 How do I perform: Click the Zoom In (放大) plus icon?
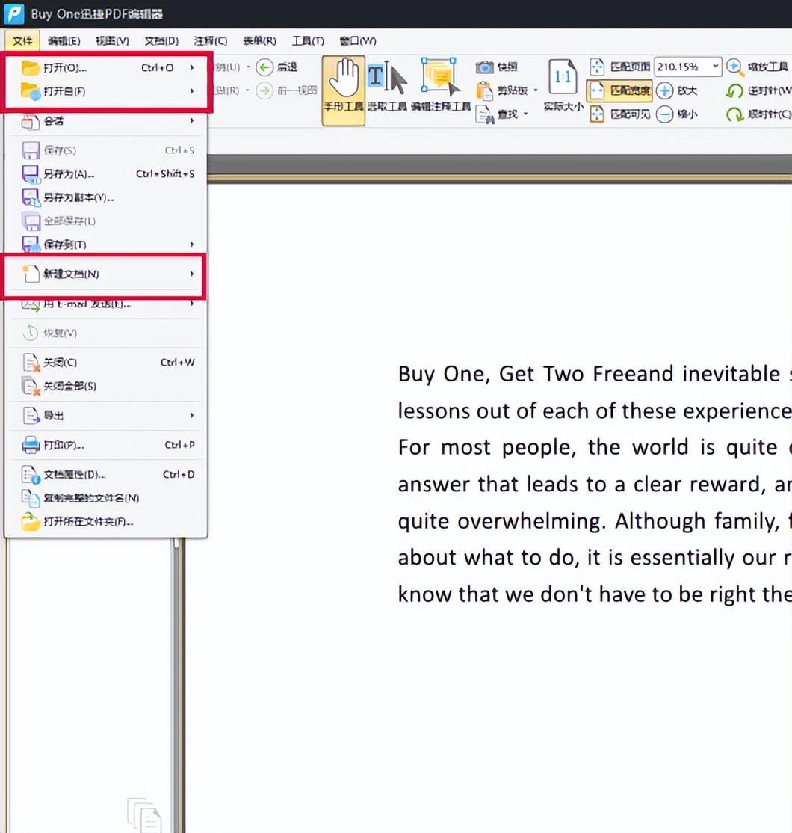point(664,90)
